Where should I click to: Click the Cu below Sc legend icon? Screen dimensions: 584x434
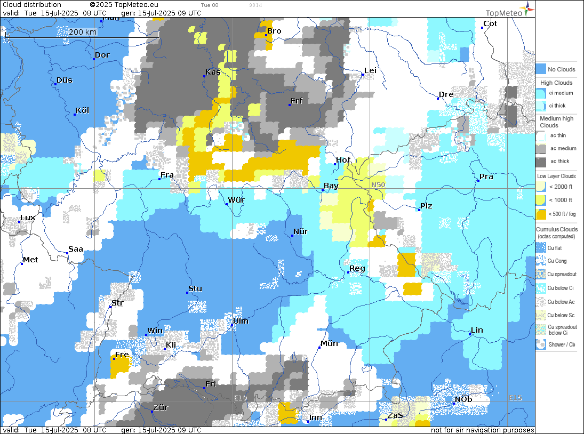coord(541,315)
